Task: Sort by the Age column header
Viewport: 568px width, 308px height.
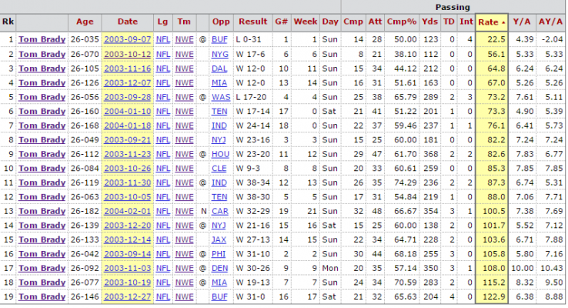Action: [x=85, y=22]
